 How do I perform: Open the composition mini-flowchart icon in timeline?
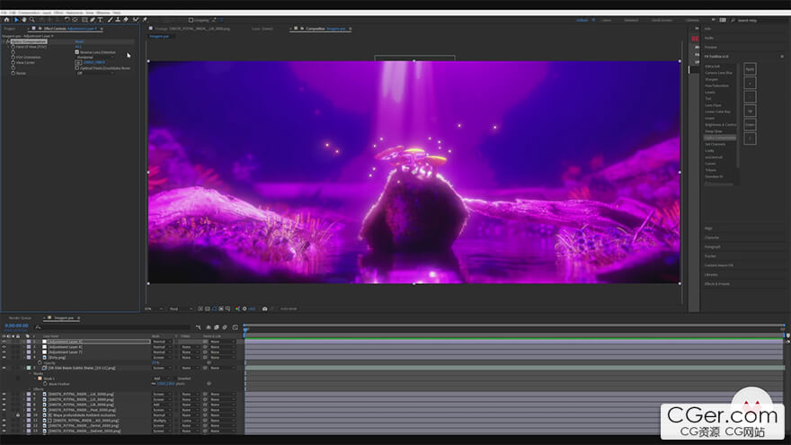tap(198, 327)
